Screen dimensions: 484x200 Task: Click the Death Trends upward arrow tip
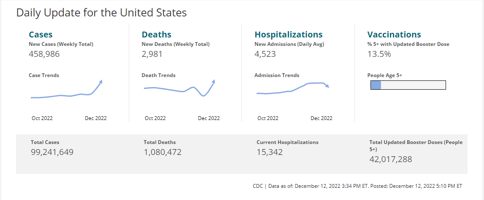[214, 81]
